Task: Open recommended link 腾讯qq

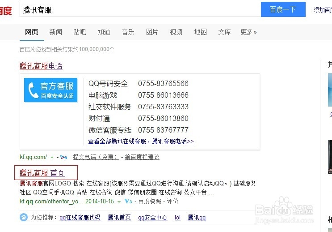Action: (x=197, y=217)
